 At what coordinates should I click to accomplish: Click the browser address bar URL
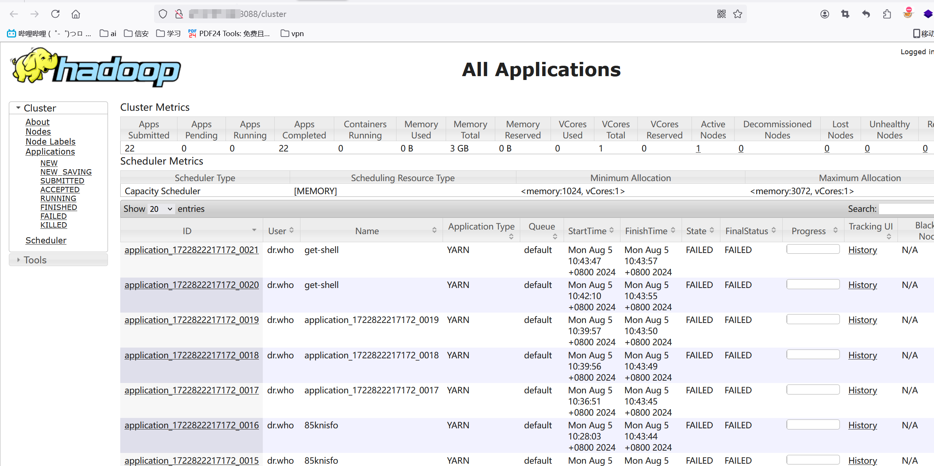450,14
